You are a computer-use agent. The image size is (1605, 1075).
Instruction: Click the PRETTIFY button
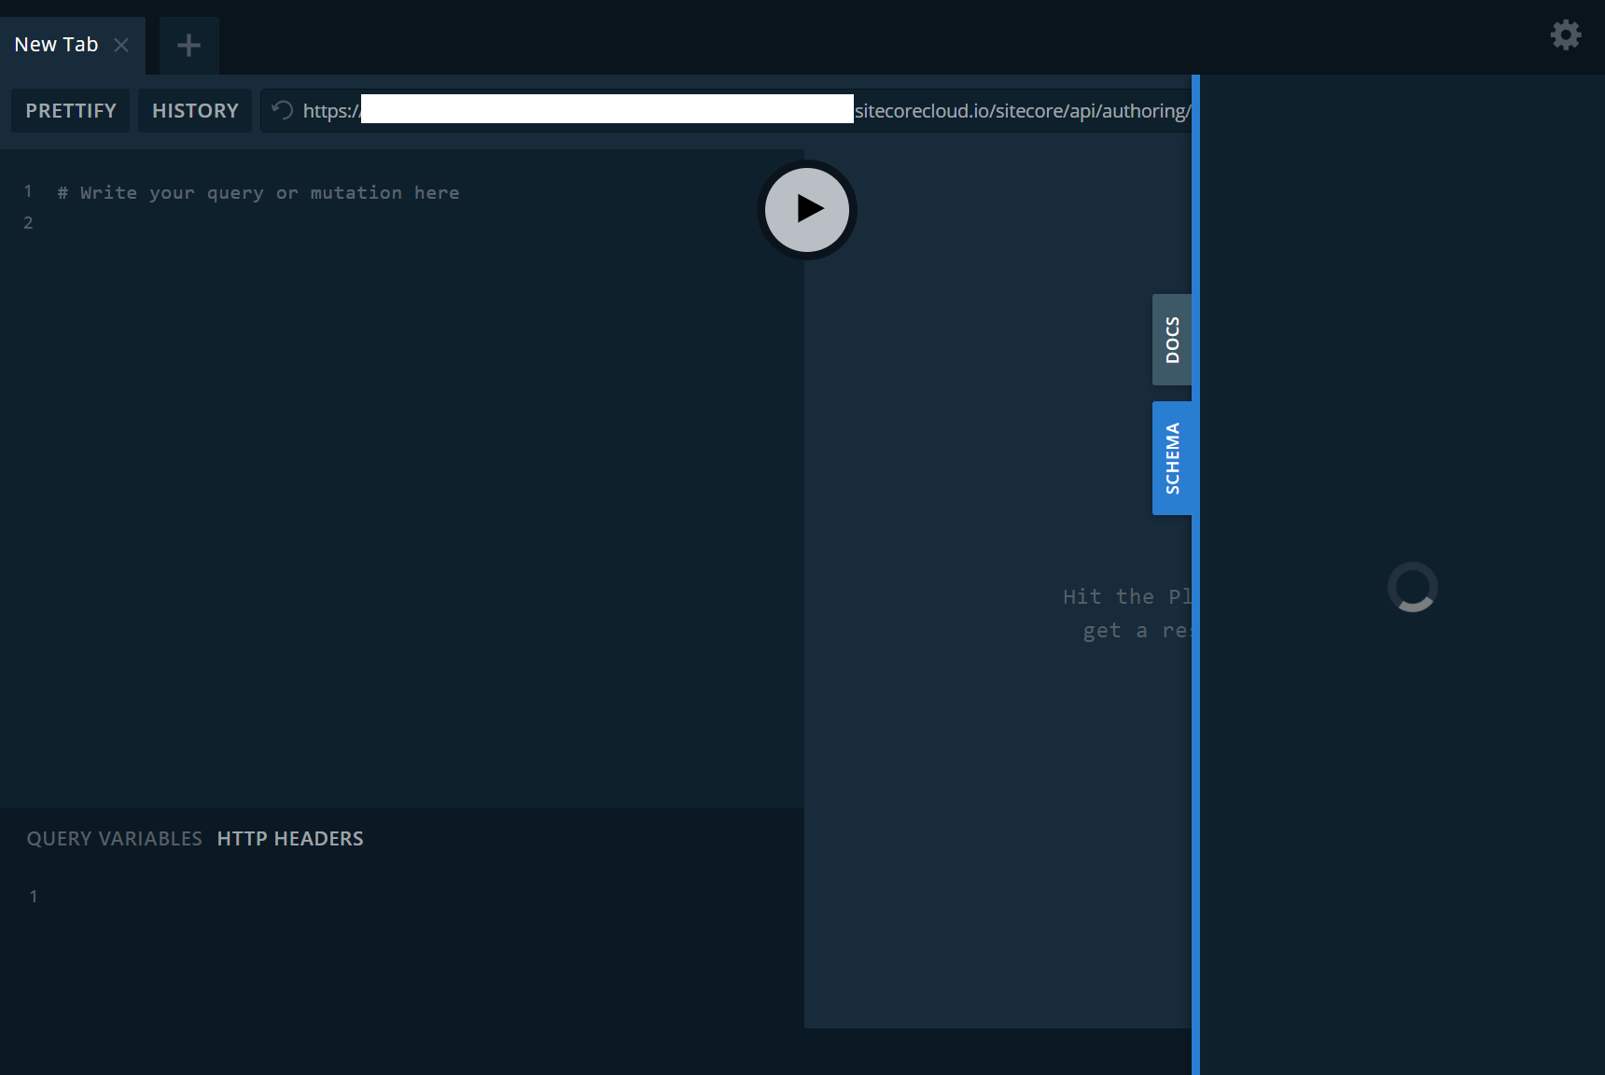click(71, 110)
